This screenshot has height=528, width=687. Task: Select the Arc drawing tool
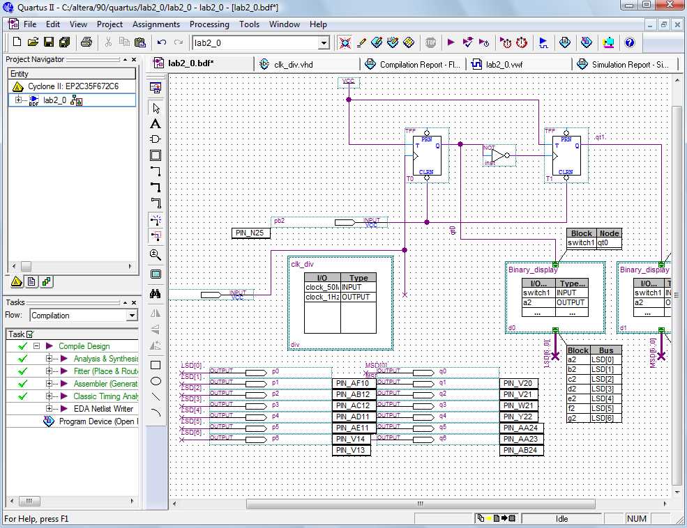click(x=156, y=412)
